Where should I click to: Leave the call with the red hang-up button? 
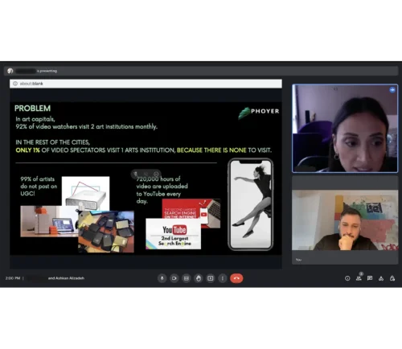point(236,278)
